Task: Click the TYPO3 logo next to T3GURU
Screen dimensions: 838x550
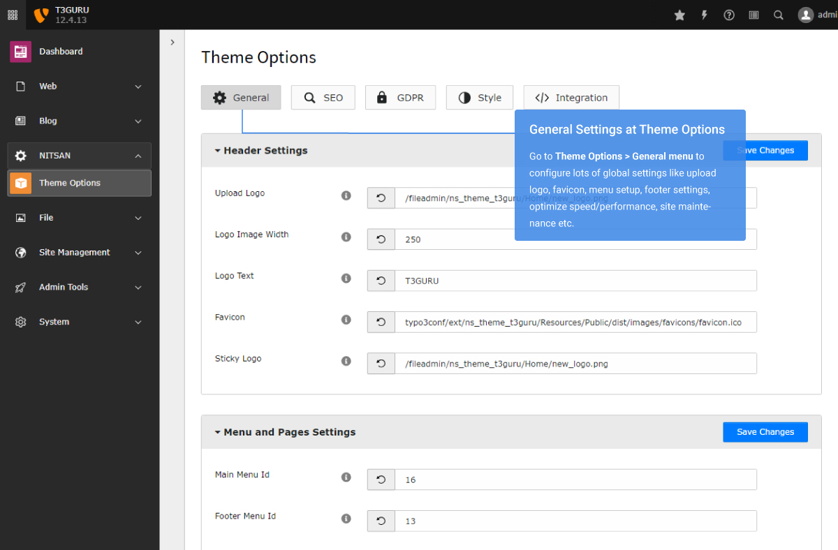Action: click(x=40, y=15)
